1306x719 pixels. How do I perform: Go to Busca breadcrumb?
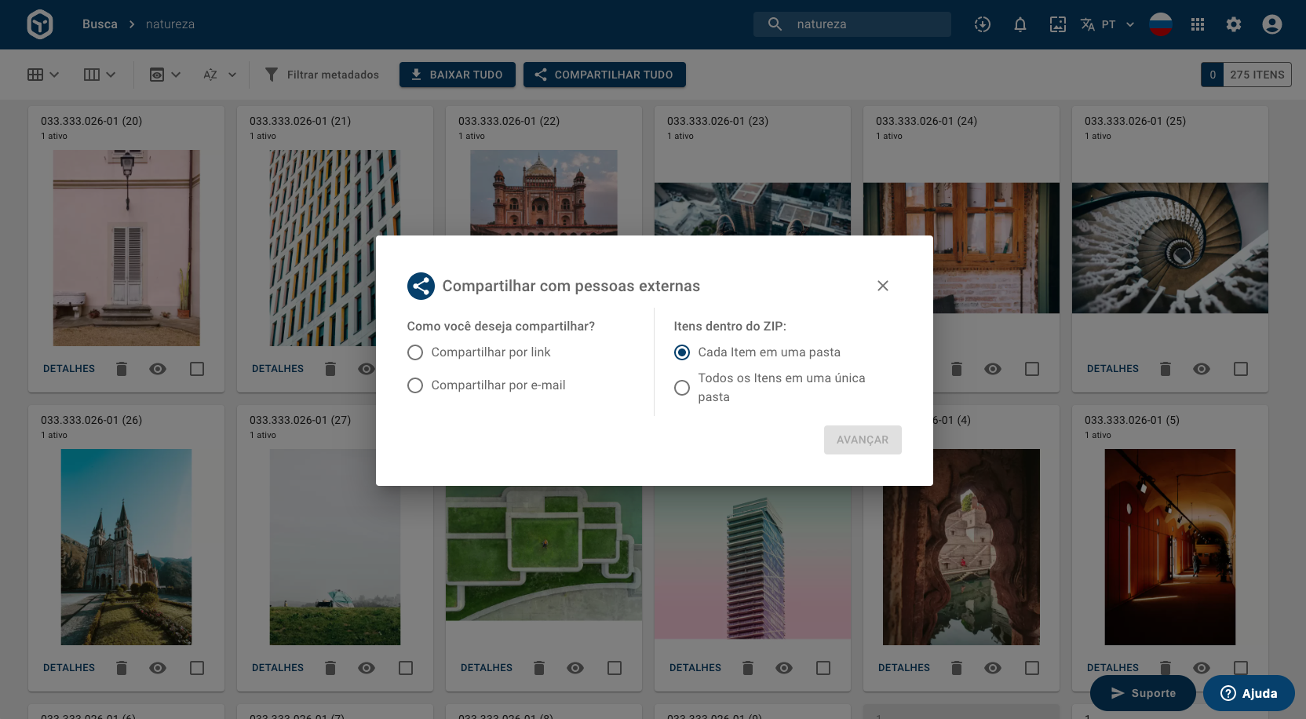(x=100, y=24)
